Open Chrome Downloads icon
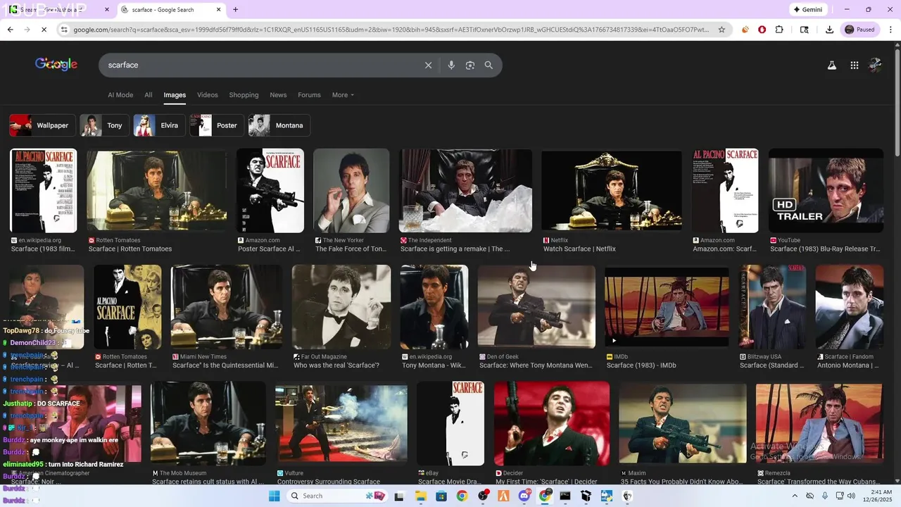Image resolution: width=901 pixels, height=507 pixels. click(x=829, y=30)
